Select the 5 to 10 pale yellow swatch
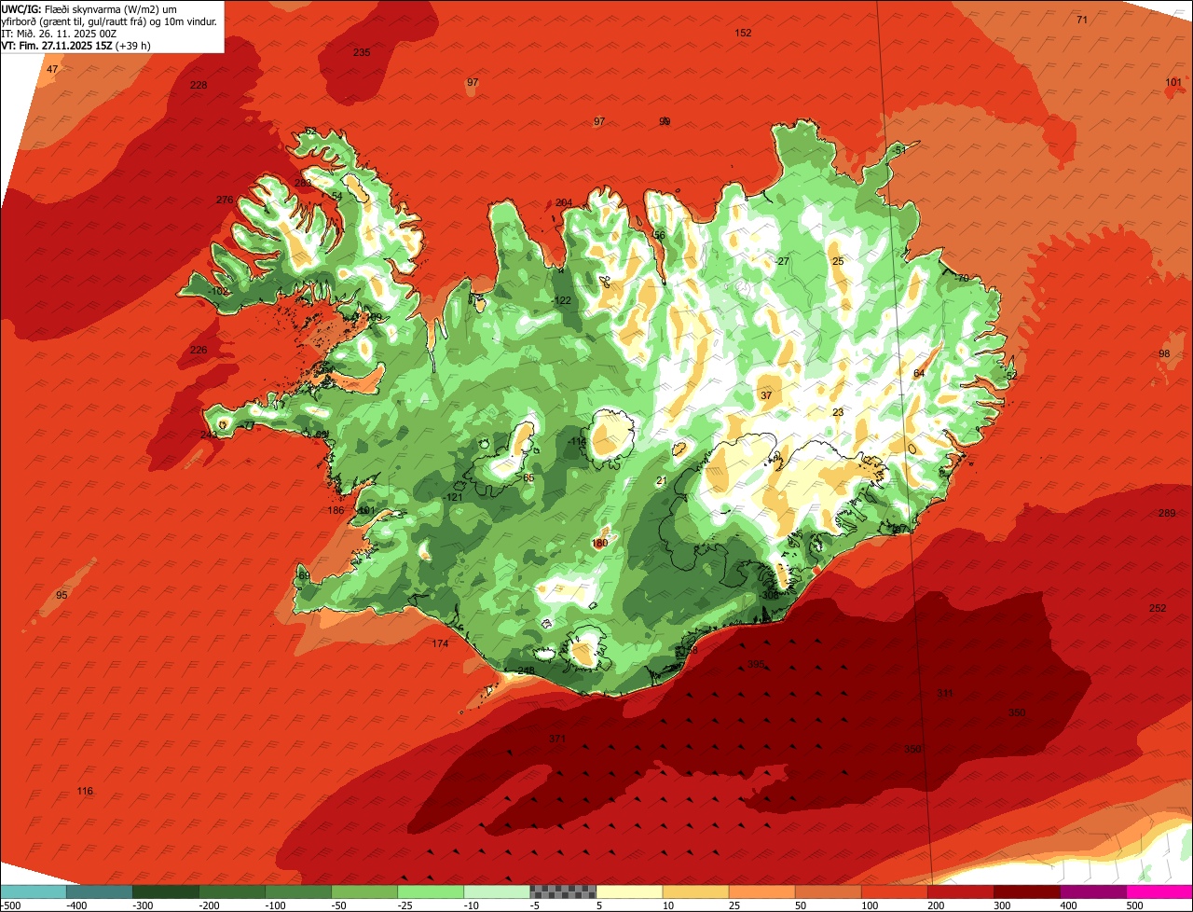Screen dimensions: 1193x912 (629, 891)
